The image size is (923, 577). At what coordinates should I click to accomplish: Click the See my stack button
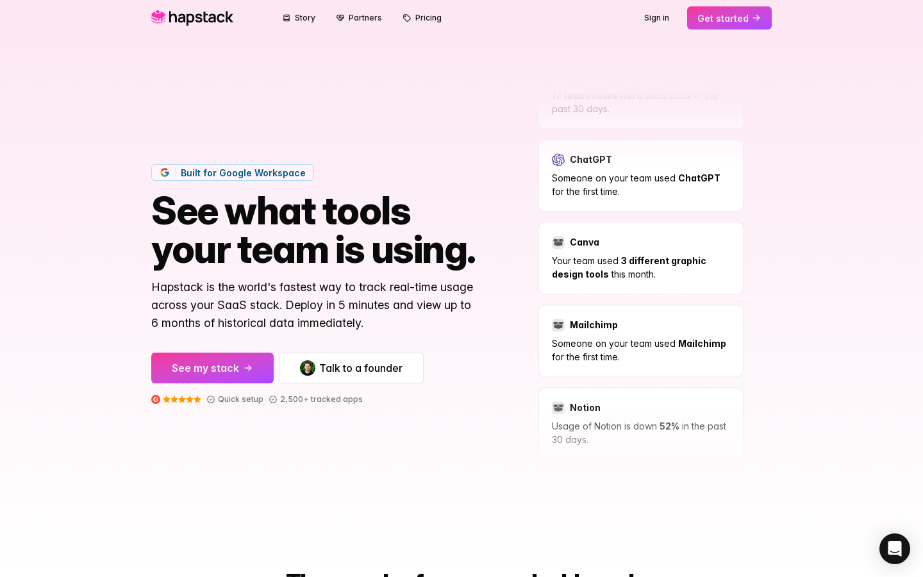coord(212,368)
